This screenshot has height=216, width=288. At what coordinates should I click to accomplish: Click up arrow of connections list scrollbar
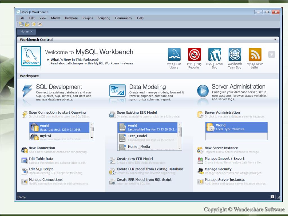92,125
